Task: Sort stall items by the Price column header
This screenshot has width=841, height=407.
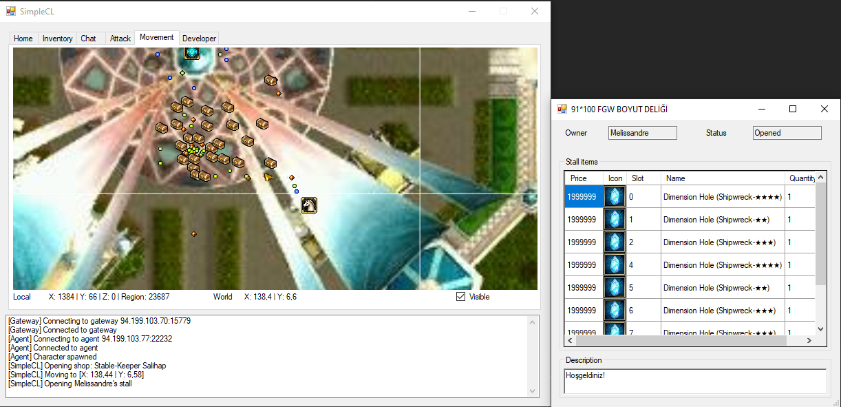Action: 584,178
